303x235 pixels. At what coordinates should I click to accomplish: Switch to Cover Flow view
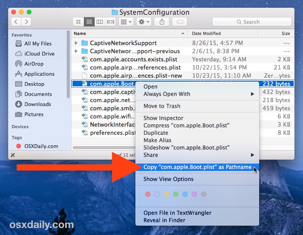coord(110,22)
